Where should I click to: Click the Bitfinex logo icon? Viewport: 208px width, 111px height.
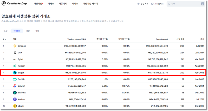pyautogui.click(x=15, y=93)
